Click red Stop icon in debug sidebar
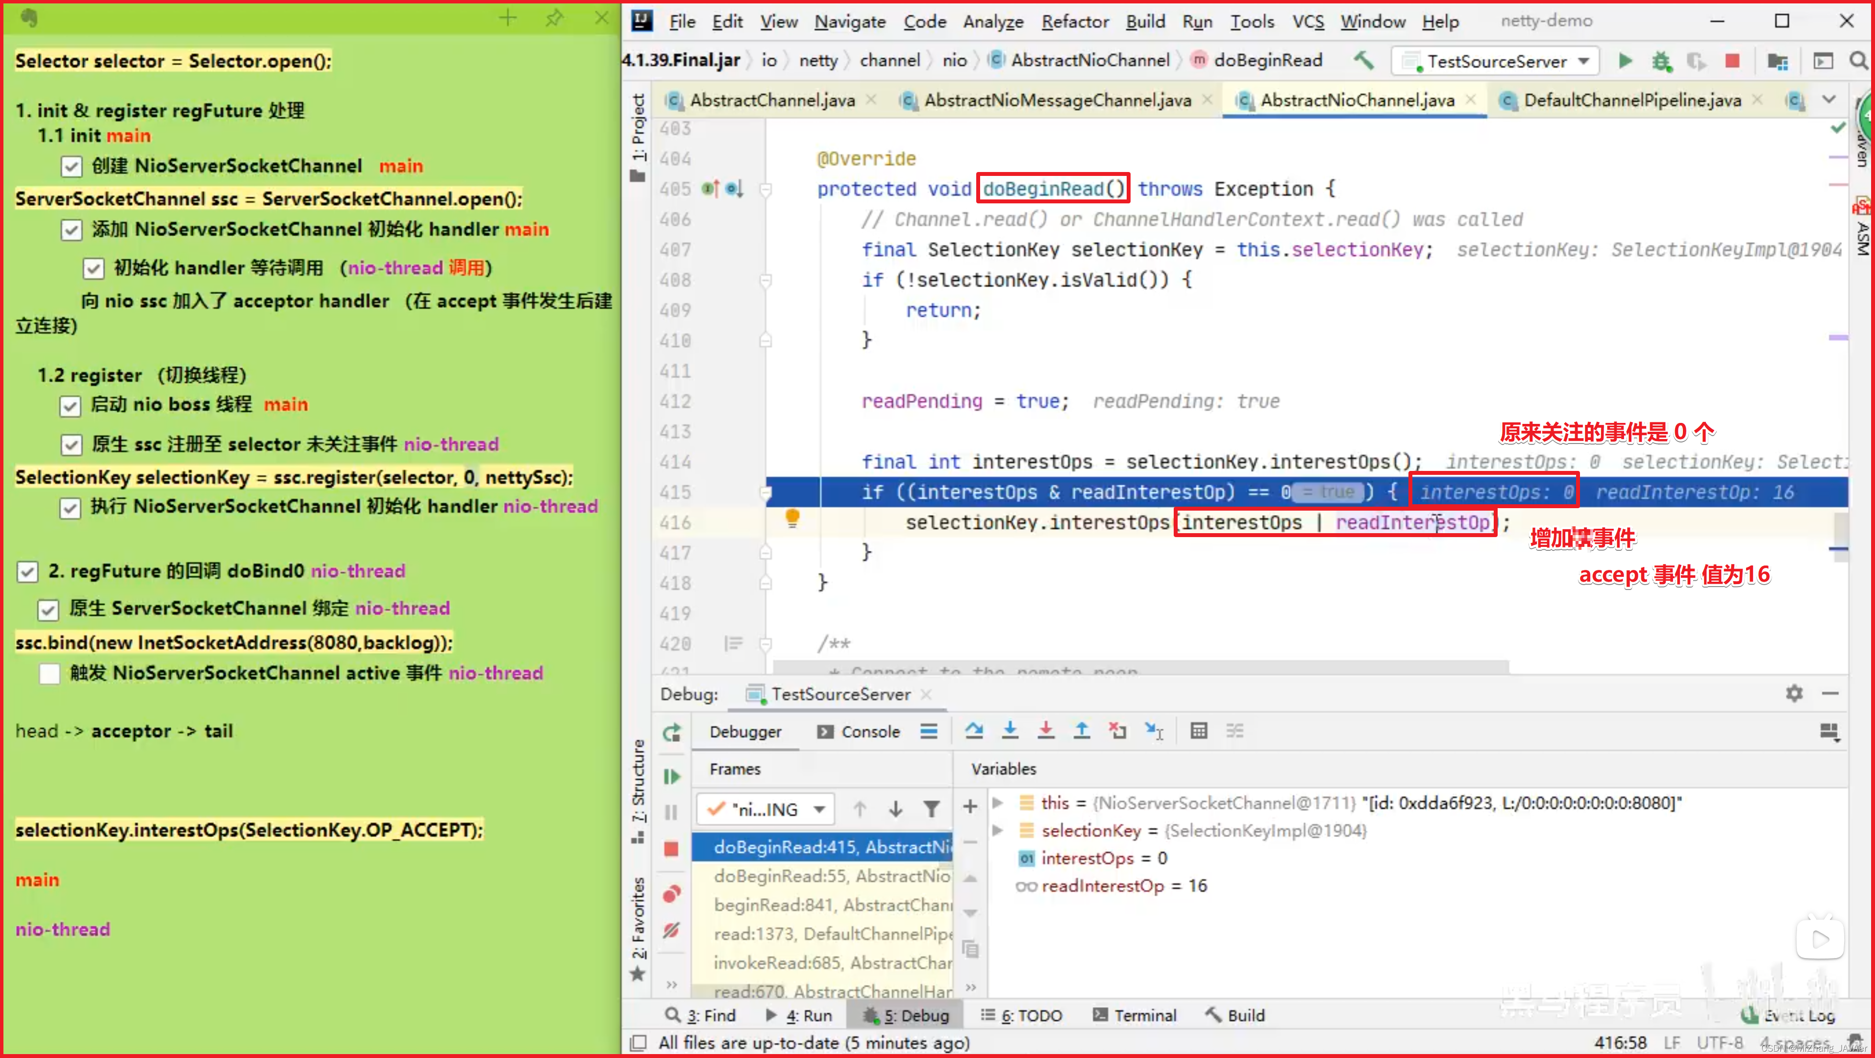Image resolution: width=1875 pixels, height=1058 pixels. (x=671, y=849)
